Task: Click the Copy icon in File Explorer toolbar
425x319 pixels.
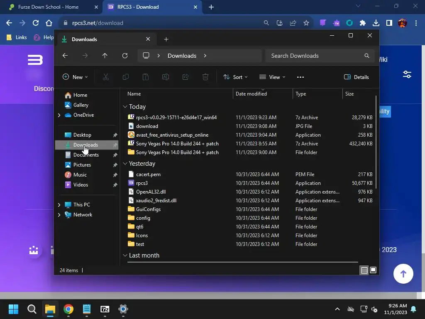Action: pyautogui.click(x=126, y=77)
